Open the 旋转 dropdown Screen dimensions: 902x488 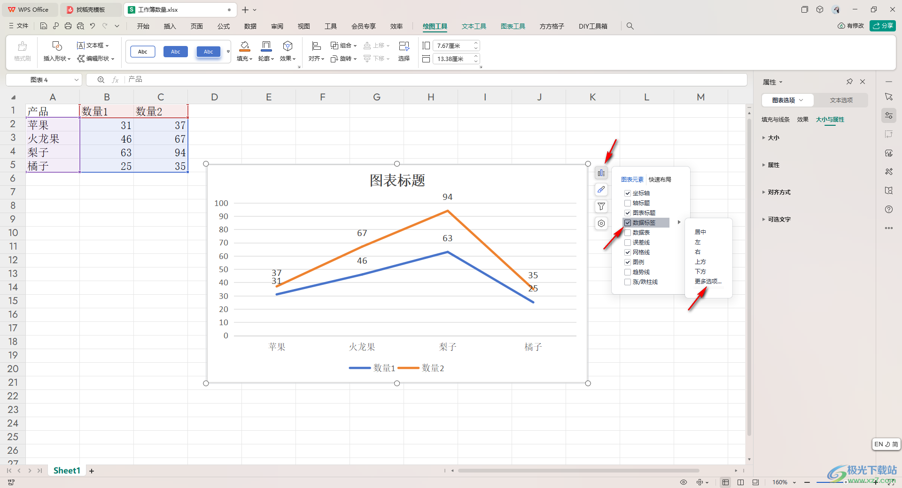point(344,59)
